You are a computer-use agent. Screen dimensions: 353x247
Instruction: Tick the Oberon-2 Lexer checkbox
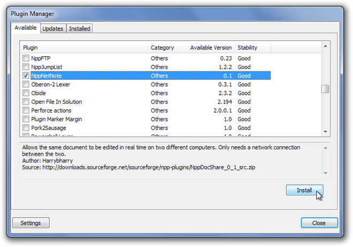click(x=26, y=84)
